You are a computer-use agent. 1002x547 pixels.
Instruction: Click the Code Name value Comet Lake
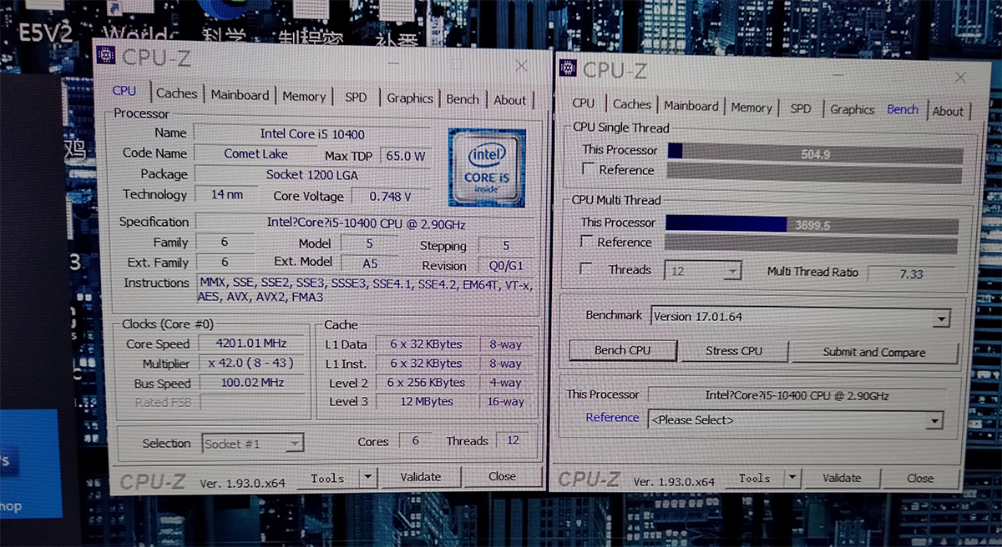tap(256, 153)
